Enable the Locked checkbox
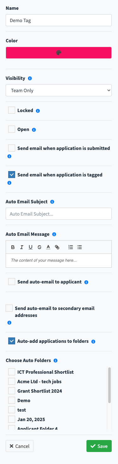Image resolution: width=118 pixels, height=464 pixels. pyautogui.click(x=12, y=110)
